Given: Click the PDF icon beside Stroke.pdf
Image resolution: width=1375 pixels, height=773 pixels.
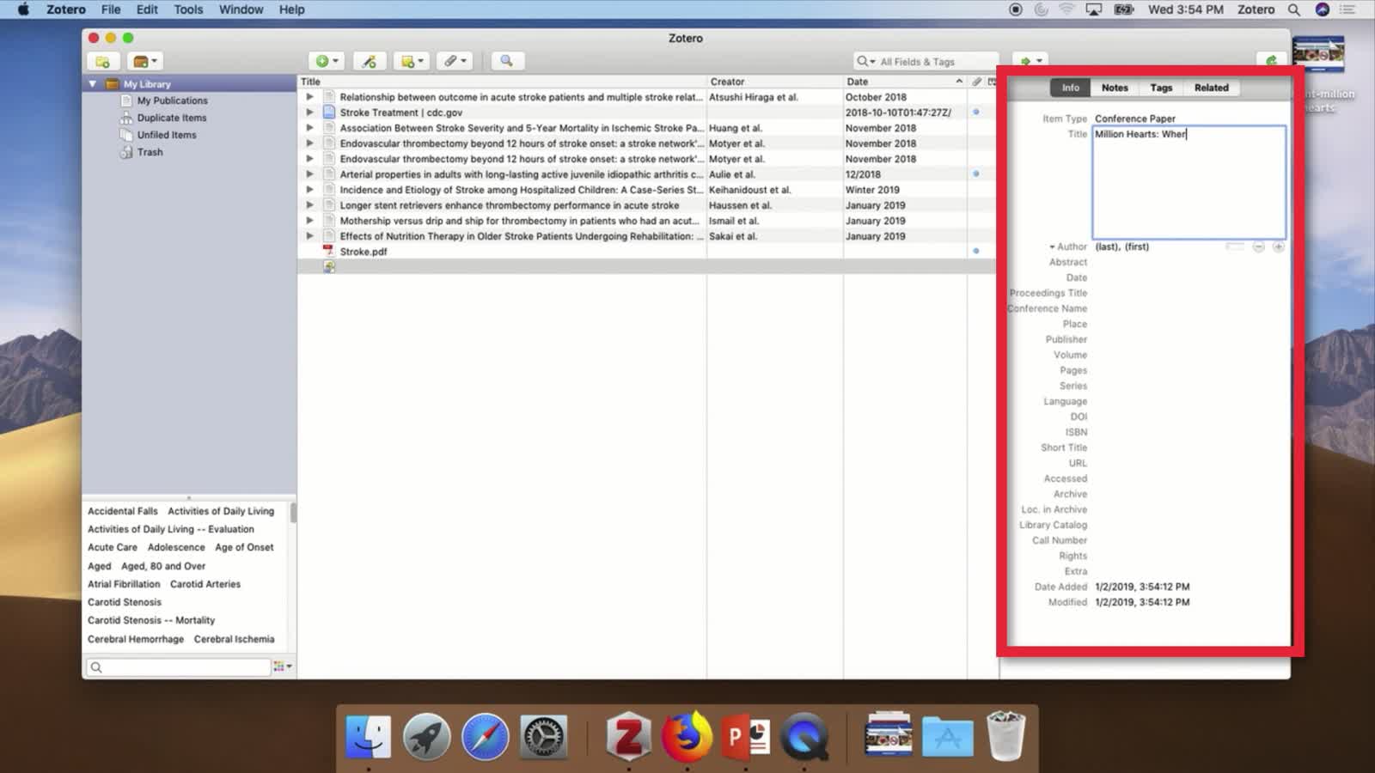Looking at the screenshot, I should (328, 251).
